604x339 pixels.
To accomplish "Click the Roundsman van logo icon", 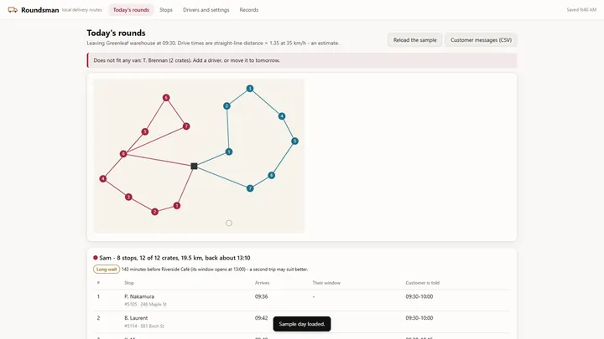I will click(x=13, y=9).
